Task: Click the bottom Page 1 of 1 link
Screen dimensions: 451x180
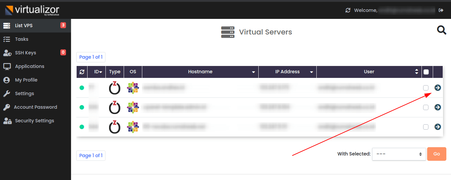Action: point(91,155)
